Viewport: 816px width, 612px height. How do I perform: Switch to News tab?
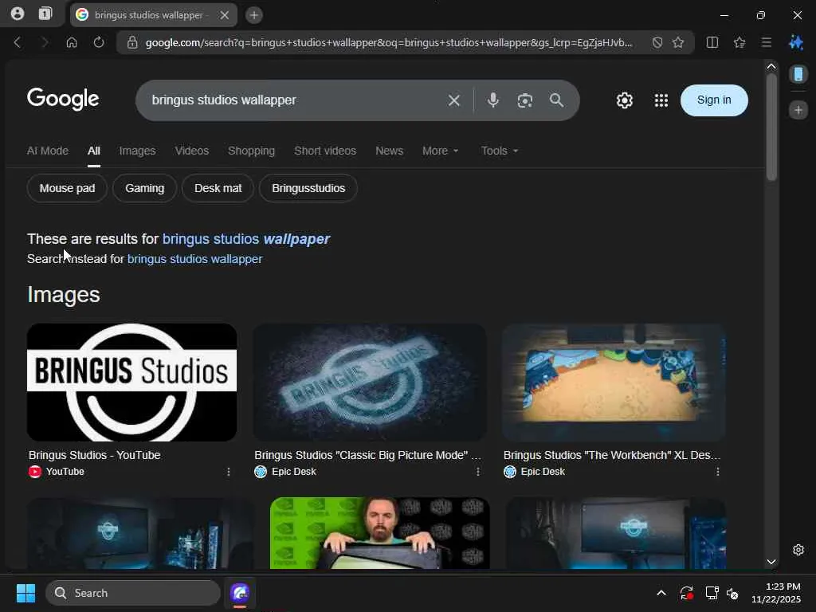[x=389, y=151]
